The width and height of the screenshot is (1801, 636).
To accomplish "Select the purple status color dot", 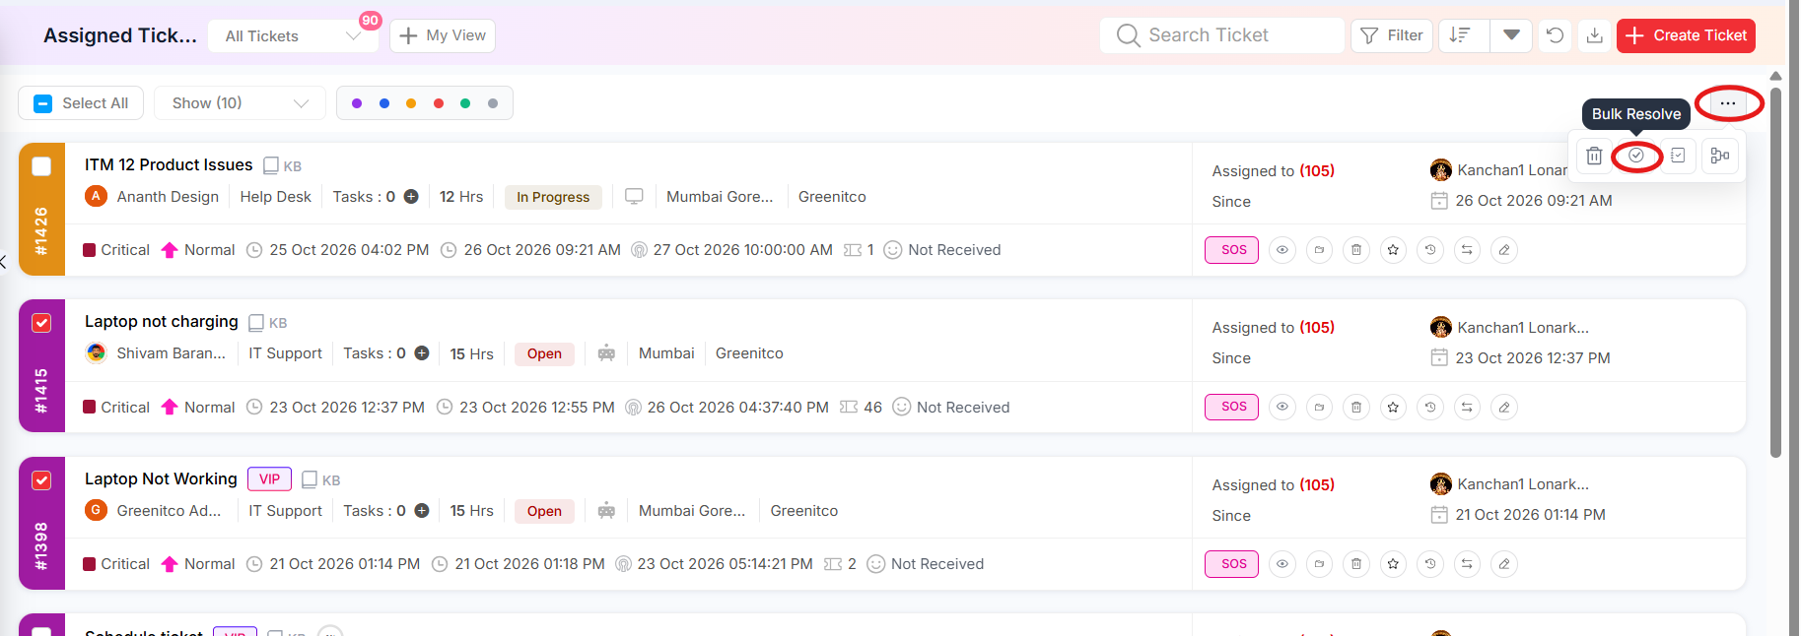I will coord(357,103).
